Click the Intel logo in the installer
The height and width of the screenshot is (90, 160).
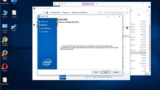[x=47, y=62]
